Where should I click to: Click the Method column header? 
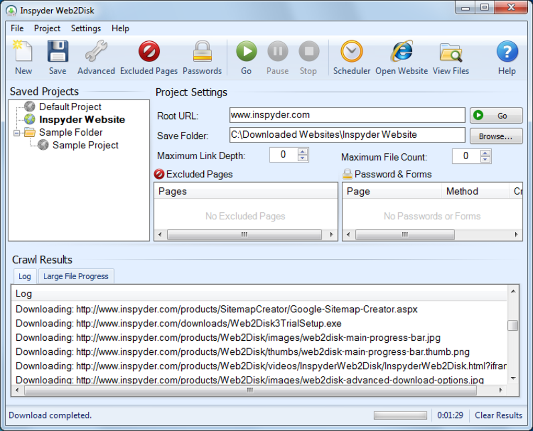[x=476, y=191]
